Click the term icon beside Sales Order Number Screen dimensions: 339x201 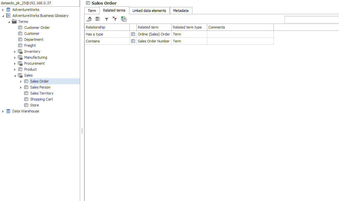(133, 41)
